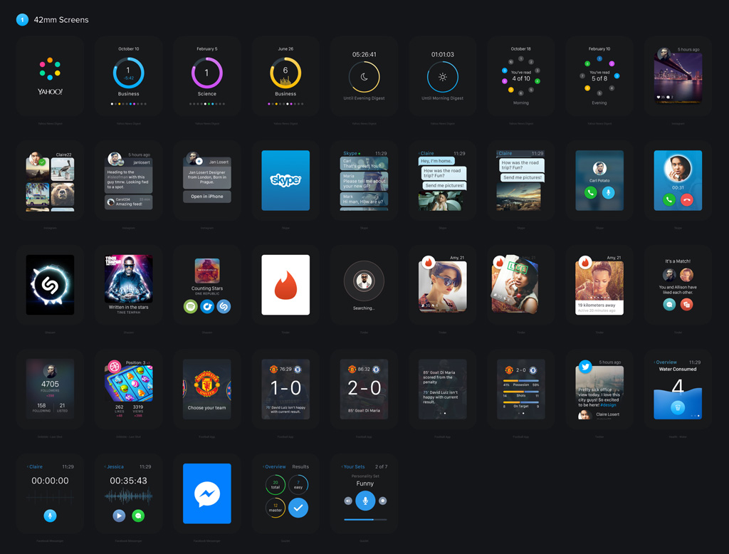729x554 pixels.
Task: Click the Spotify icon under Counting Stars
Action: pyautogui.click(x=190, y=306)
